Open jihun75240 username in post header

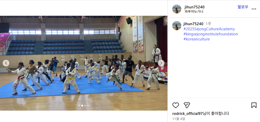click(x=194, y=7)
